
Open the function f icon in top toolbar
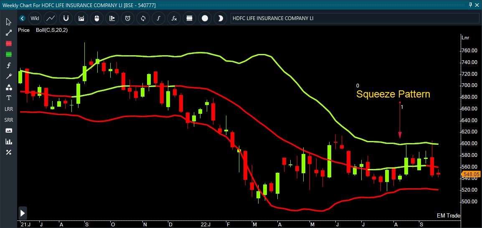click(158, 18)
